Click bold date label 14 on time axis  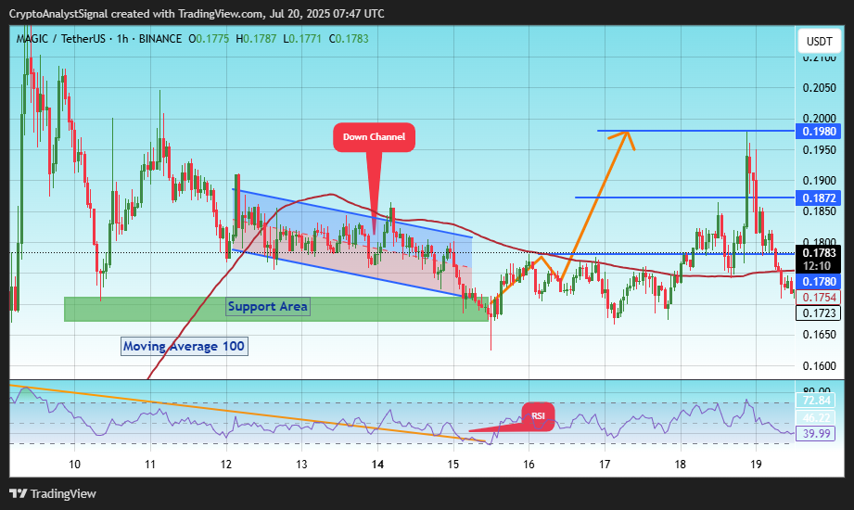pyautogui.click(x=377, y=465)
